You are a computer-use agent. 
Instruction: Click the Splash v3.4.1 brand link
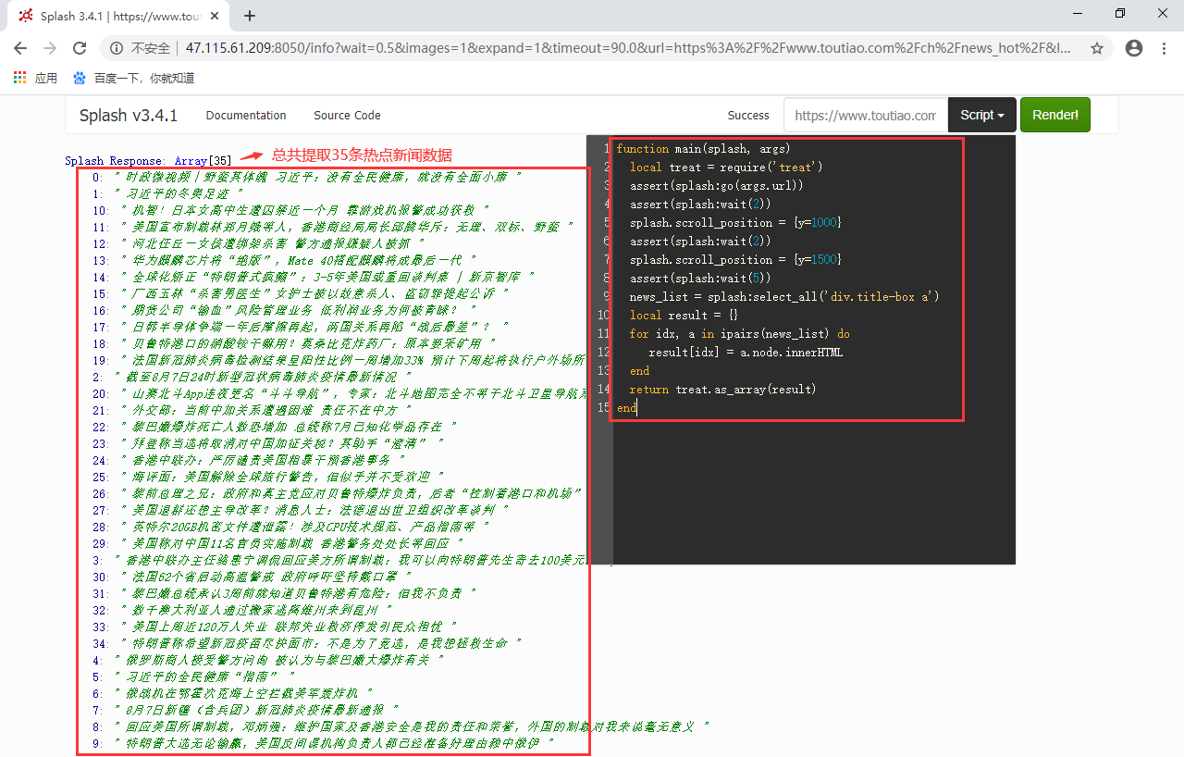(x=128, y=116)
